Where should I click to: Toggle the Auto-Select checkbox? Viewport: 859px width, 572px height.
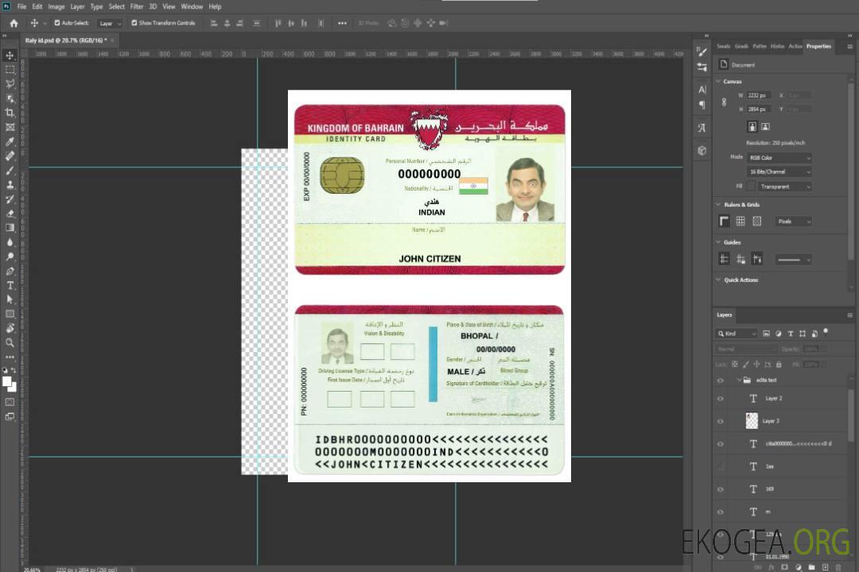pyautogui.click(x=57, y=23)
